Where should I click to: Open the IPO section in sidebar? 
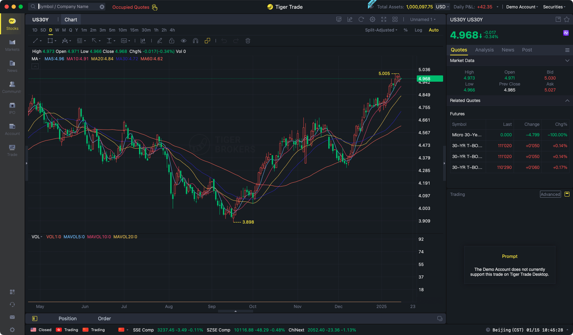click(12, 108)
